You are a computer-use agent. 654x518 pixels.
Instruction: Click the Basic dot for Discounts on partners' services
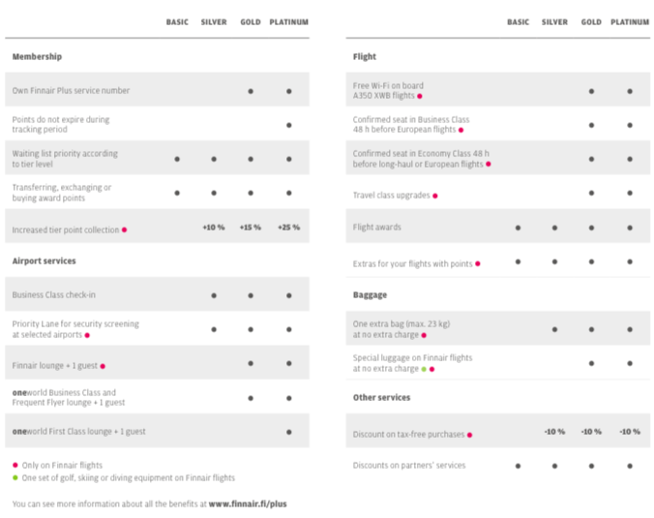pos(518,466)
